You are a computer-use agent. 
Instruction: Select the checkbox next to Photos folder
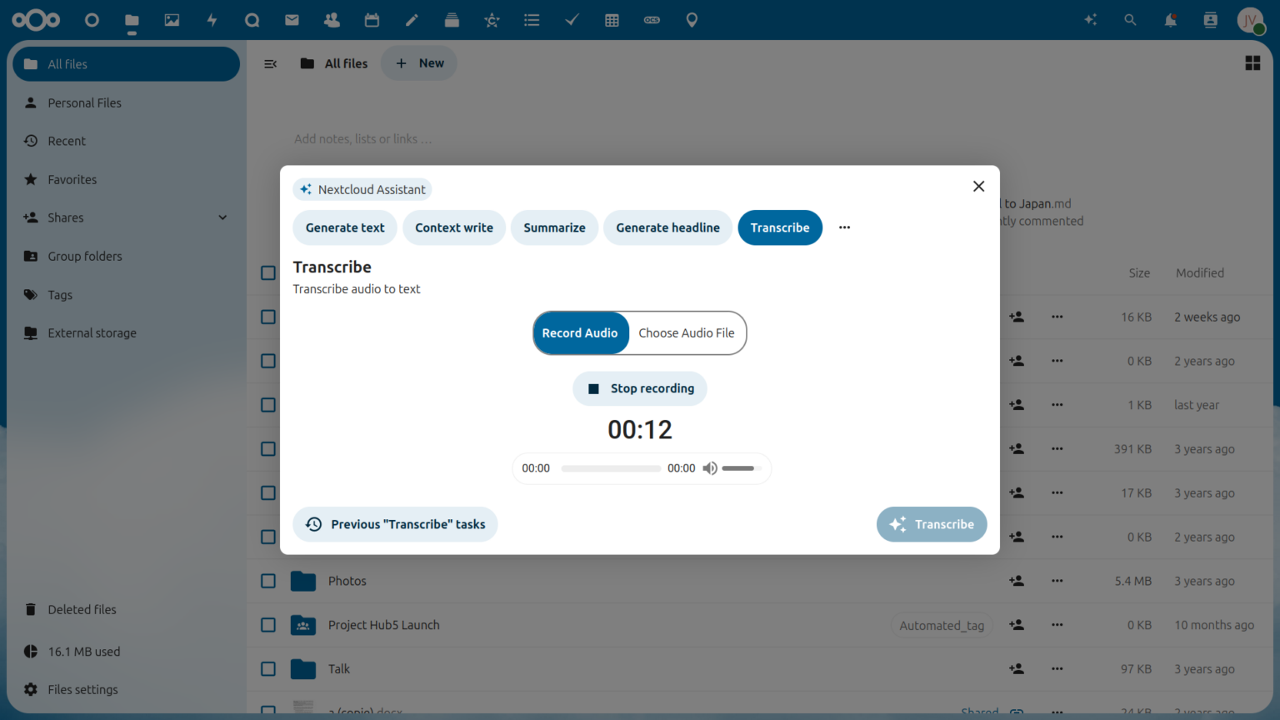[267, 581]
